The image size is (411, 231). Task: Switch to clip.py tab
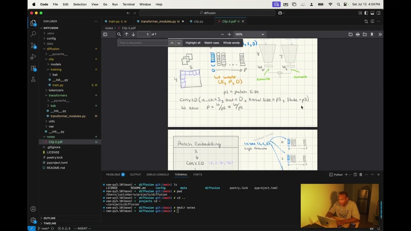(x=198, y=21)
